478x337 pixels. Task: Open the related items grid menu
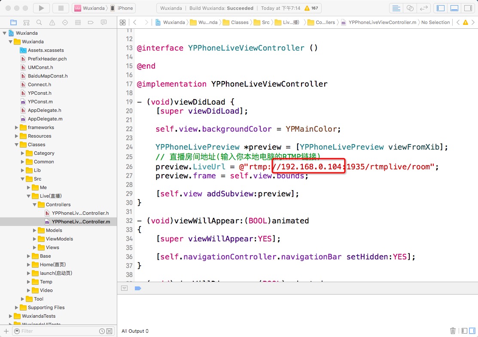(122, 22)
